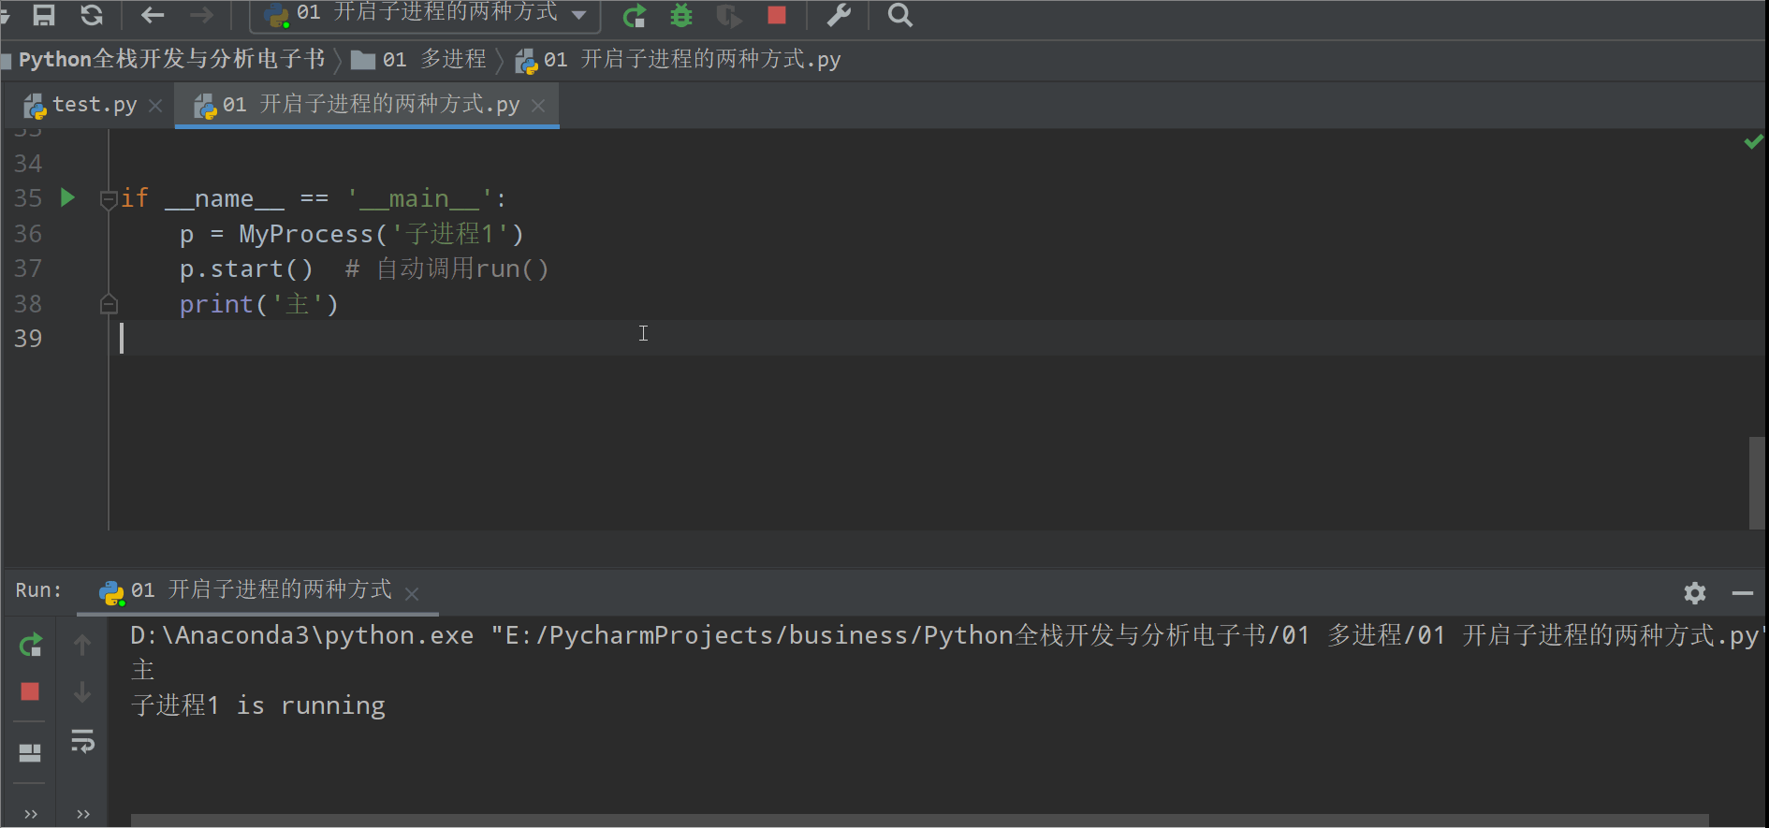Click on p.start() in line 37
Image resolution: width=1769 pixels, height=828 pixels.
pyautogui.click(x=246, y=269)
